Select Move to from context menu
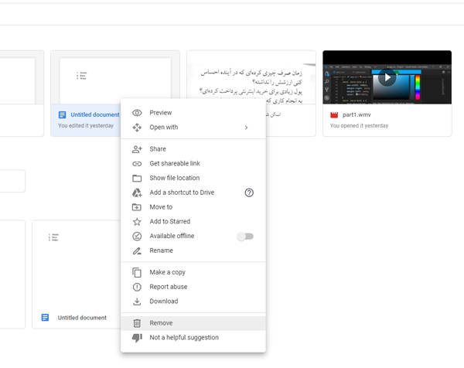Screen dimensions: 464x368 coord(161,207)
